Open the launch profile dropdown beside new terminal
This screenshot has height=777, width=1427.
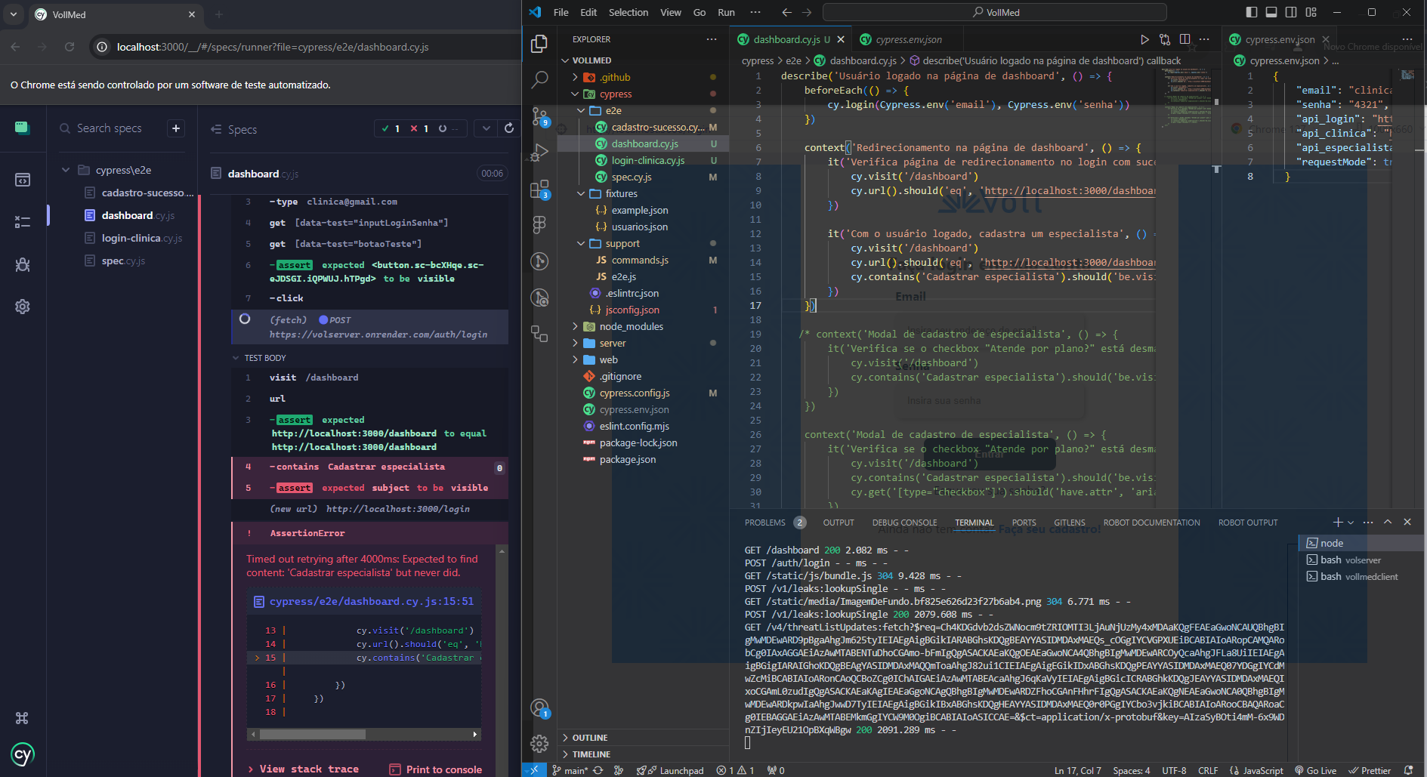tap(1351, 523)
